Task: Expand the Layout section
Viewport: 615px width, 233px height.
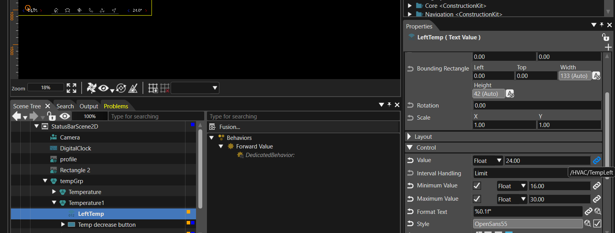Action: 409,136
